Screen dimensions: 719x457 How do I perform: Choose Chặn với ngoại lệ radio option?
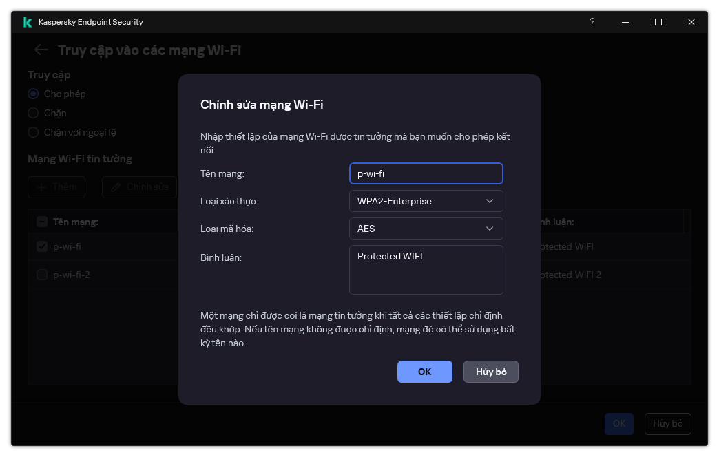click(33, 132)
